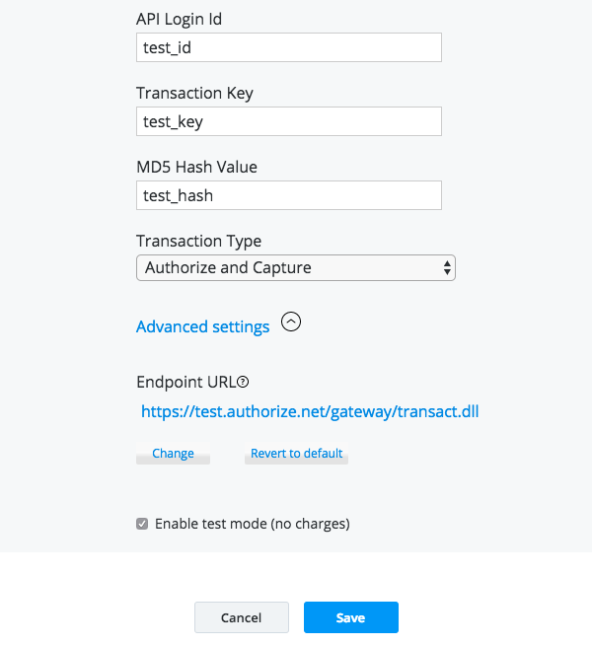Click into the Transaction Key field
The width and height of the screenshot is (592, 646).
[288, 121]
